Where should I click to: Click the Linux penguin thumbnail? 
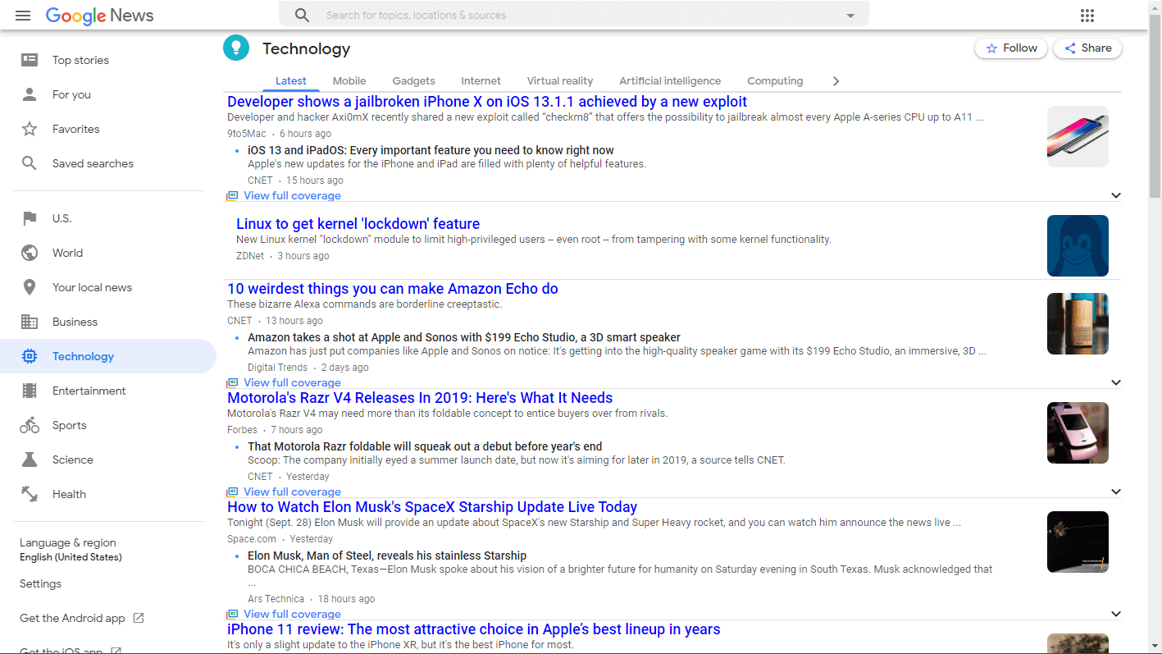click(1078, 246)
